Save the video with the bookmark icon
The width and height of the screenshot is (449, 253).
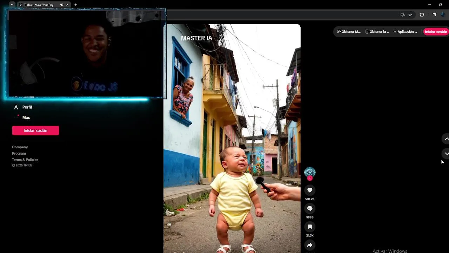point(310,227)
